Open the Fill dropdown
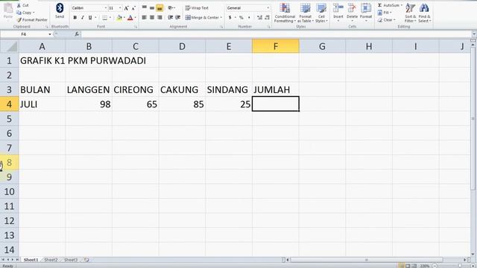 385,13
